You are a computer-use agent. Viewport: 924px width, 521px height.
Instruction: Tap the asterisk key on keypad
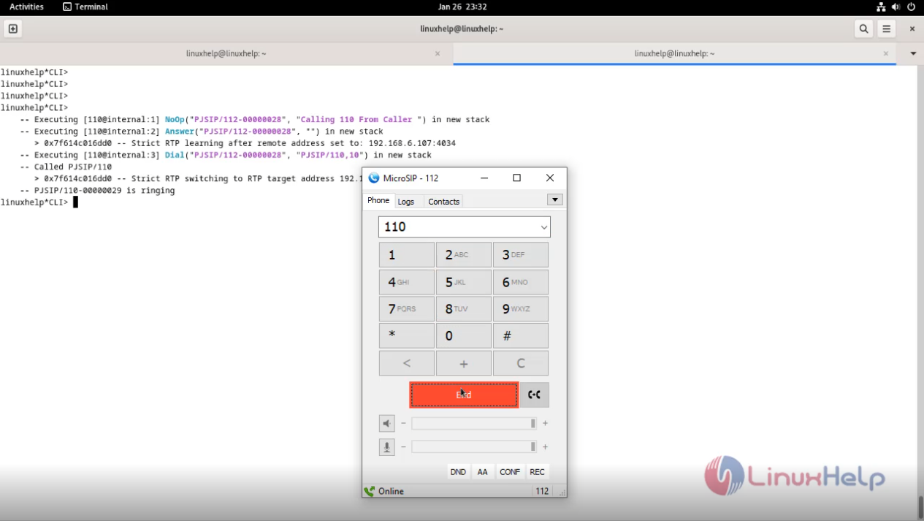tap(406, 336)
